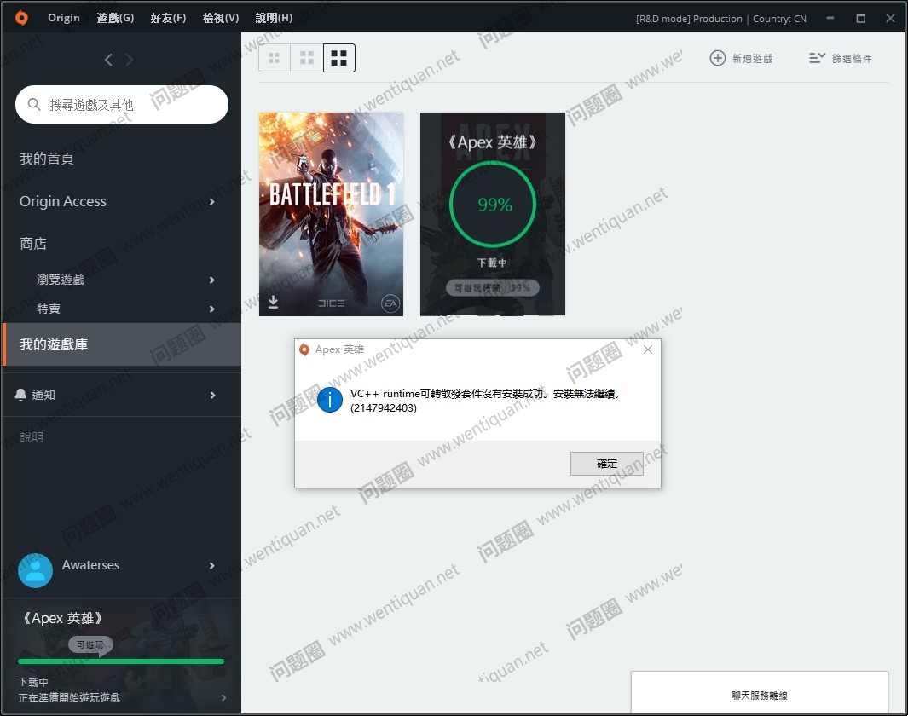The width and height of the screenshot is (908, 716).
Task: Go back using the left navigation arrow
Action: 108,60
